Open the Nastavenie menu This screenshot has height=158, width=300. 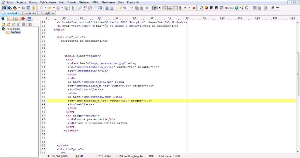click(108, 2)
